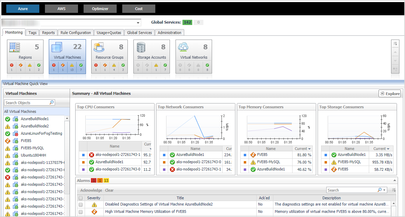Click the Resource Groups tile folder icon
Screen dimensions: 405x217
coord(99,47)
